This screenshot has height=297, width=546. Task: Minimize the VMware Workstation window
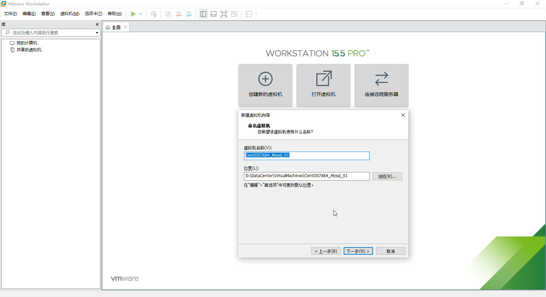(x=506, y=4)
